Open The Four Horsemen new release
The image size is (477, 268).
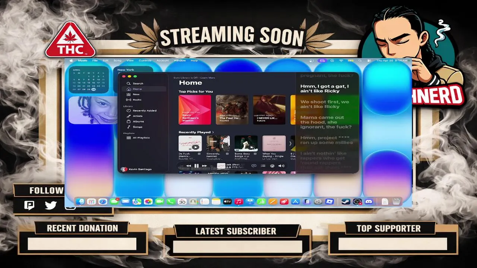pos(232,110)
